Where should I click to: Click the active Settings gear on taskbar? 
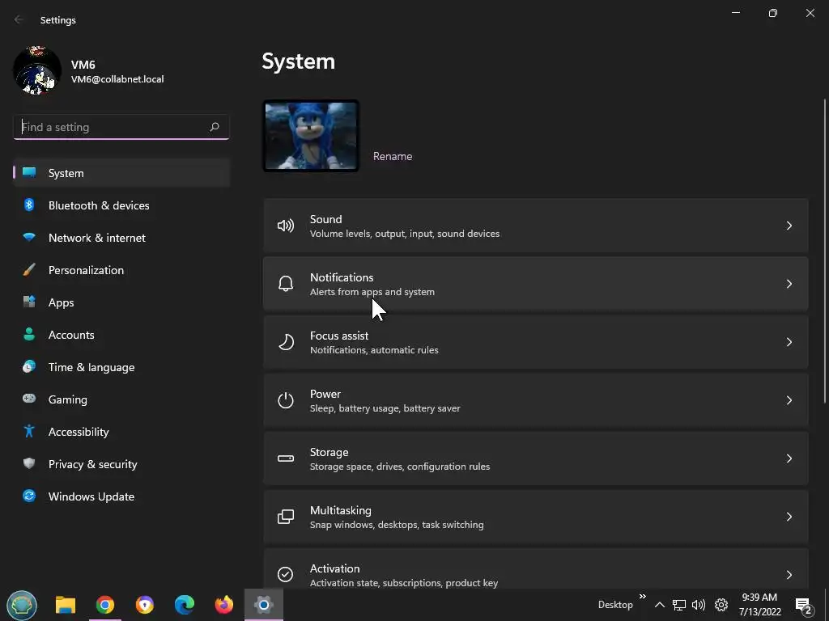[x=263, y=605]
